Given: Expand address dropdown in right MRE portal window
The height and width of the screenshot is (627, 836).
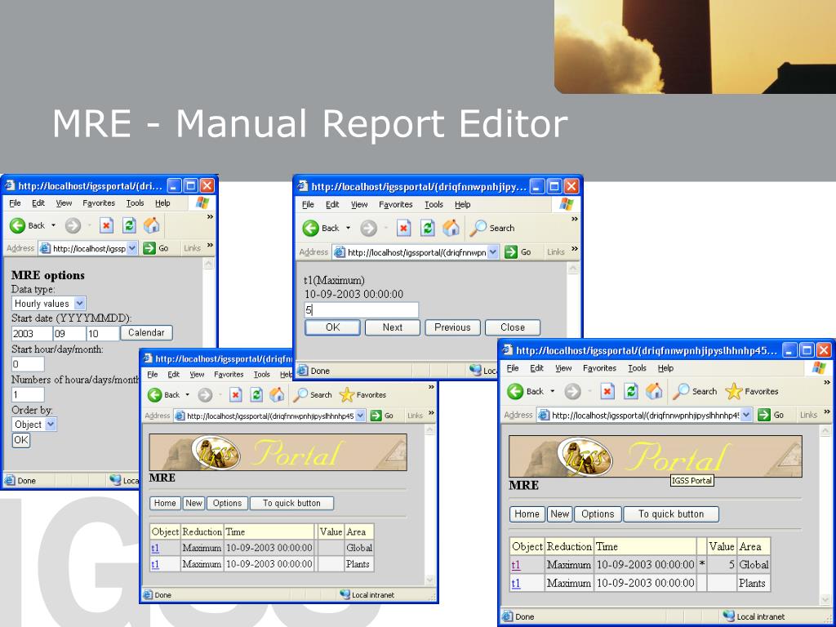Looking at the screenshot, I should tap(746, 414).
